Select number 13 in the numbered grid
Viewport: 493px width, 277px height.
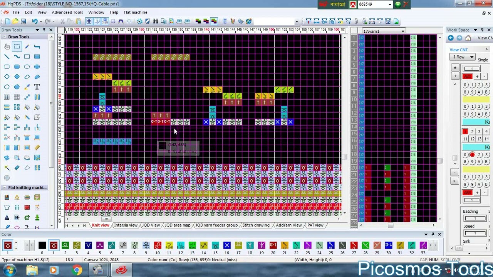point(479,139)
